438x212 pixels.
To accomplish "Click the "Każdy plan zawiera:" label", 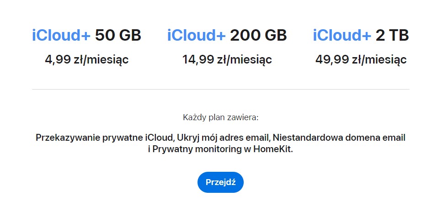I will [221, 117].
